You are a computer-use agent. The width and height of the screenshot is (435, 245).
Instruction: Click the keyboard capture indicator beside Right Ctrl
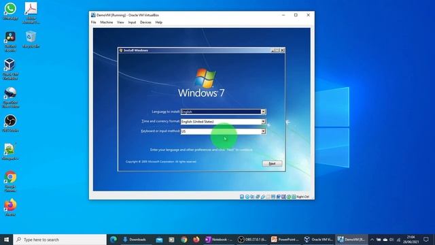click(294, 197)
